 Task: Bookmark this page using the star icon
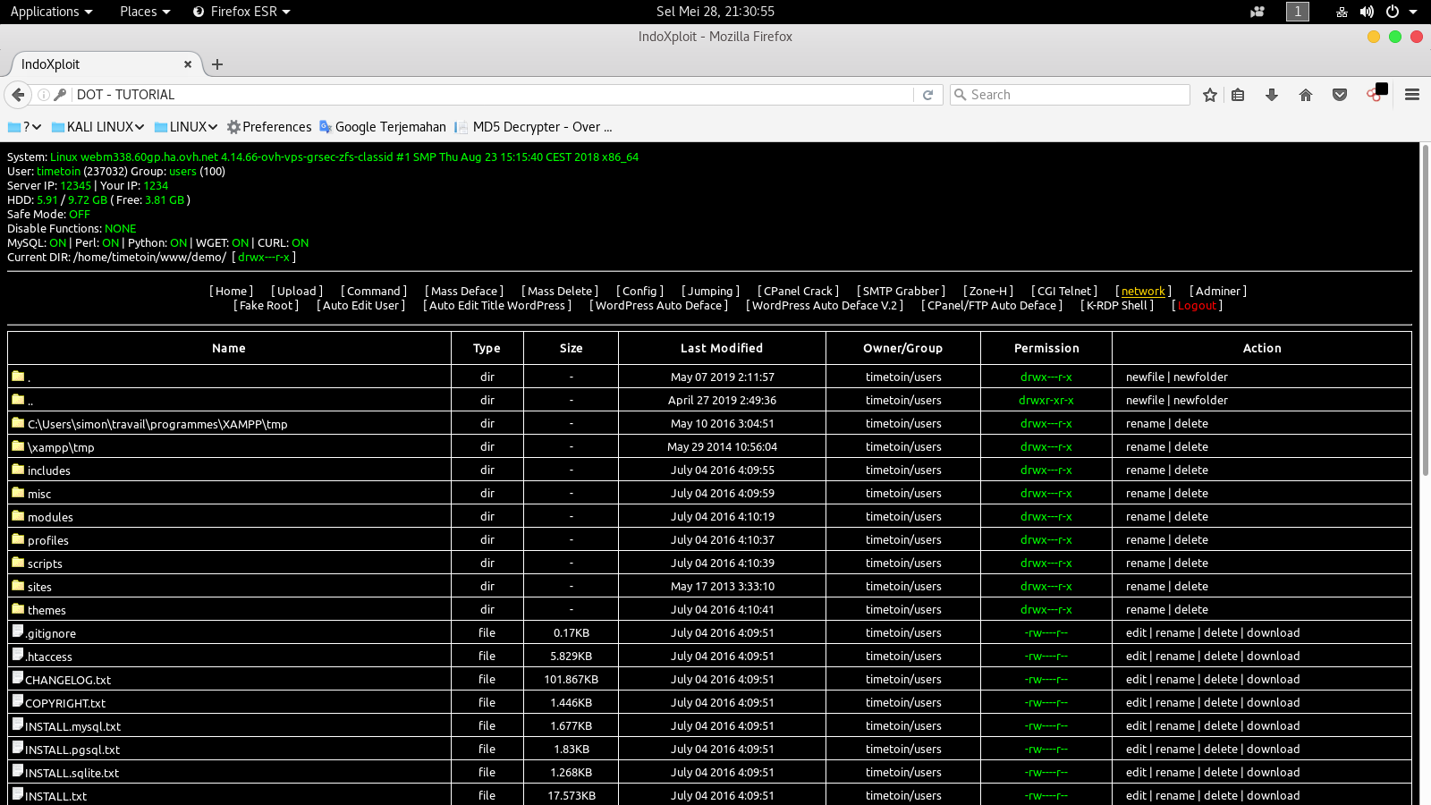tap(1209, 94)
